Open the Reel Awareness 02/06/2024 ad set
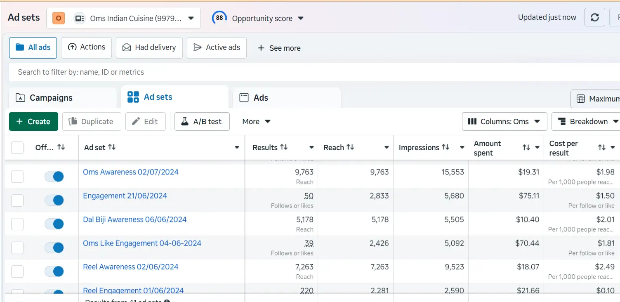The image size is (620, 302). click(130, 267)
